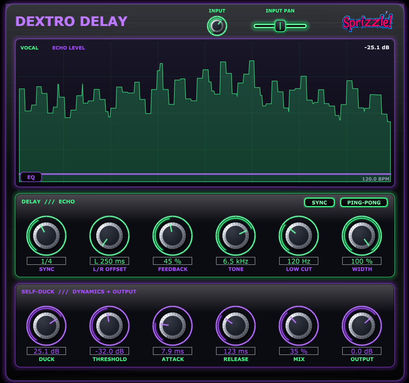The image size is (409, 383).
Task: Click the SYNC rate knob
Action: [46, 236]
